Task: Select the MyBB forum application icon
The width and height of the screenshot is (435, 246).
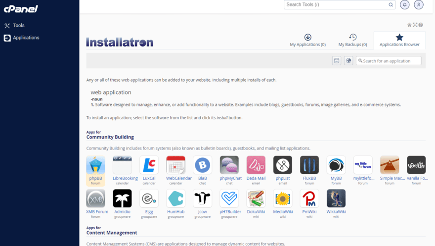Action: 336,165
